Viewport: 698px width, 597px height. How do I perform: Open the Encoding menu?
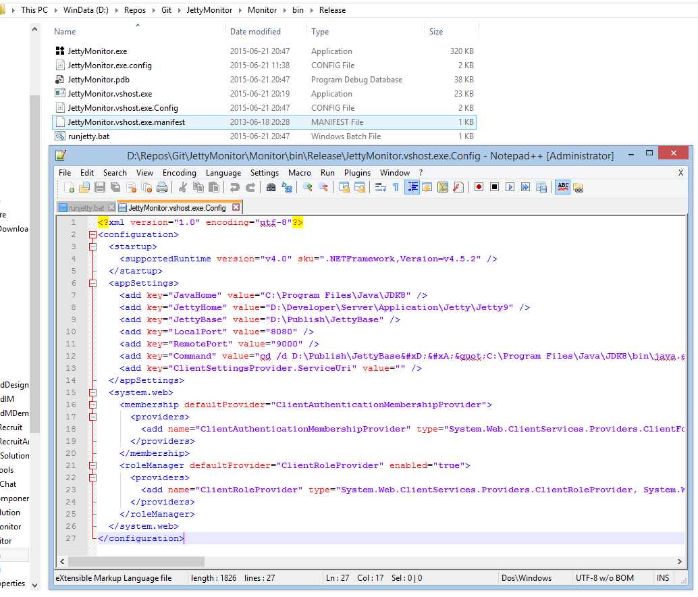(180, 173)
